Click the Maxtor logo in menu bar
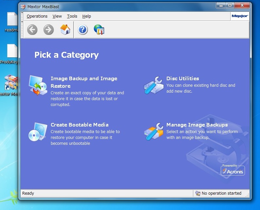This screenshot has height=210, width=260. [x=240, y=16]
